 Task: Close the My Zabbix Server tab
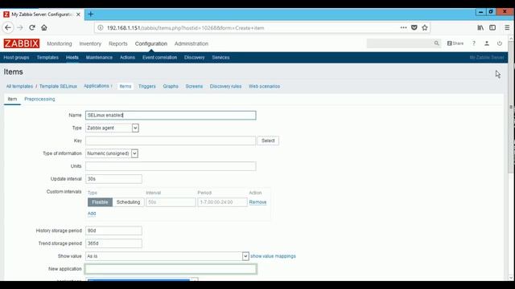coord(78,14)
